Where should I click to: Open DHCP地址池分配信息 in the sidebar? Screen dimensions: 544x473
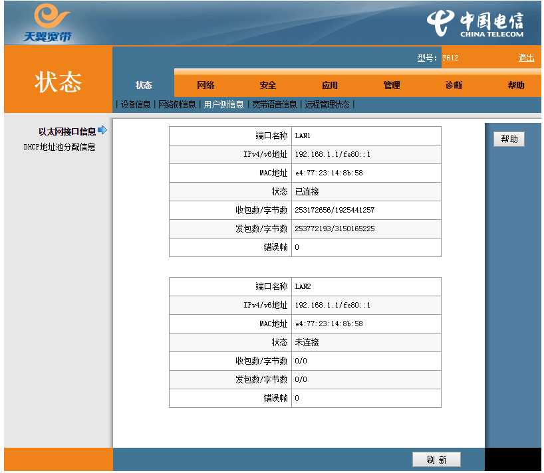click(59, 147)
